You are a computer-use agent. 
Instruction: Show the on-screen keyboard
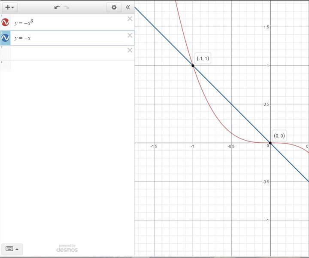(x=12, y=249)
